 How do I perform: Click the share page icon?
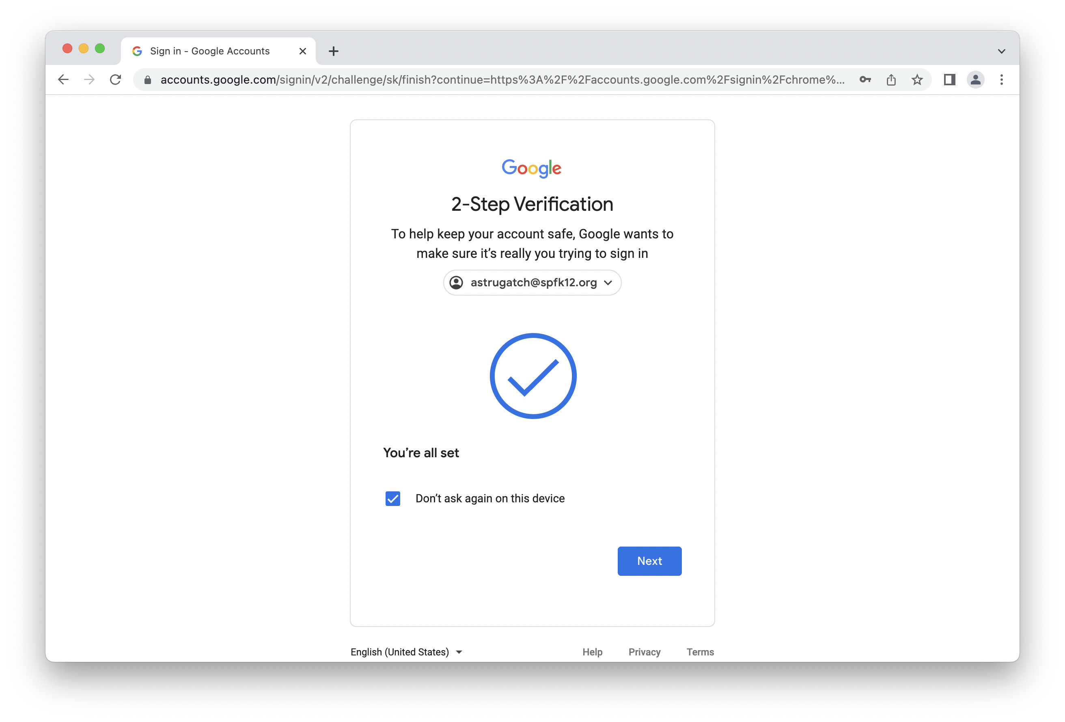tap(891, 80)
